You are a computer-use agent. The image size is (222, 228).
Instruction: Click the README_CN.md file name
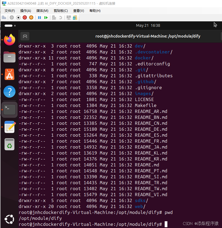tap(151, 123)
